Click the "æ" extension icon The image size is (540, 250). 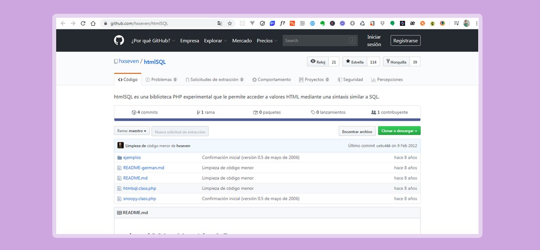(413, 23)
